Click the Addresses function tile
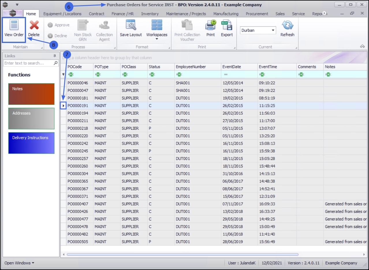The height and width of the screenshot is (270, 369). (x=31, y=118)
